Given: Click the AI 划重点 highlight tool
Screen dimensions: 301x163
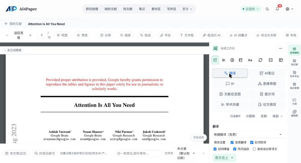Looking at the screenshot, I should pyautogui.click(x=238, y=35).
